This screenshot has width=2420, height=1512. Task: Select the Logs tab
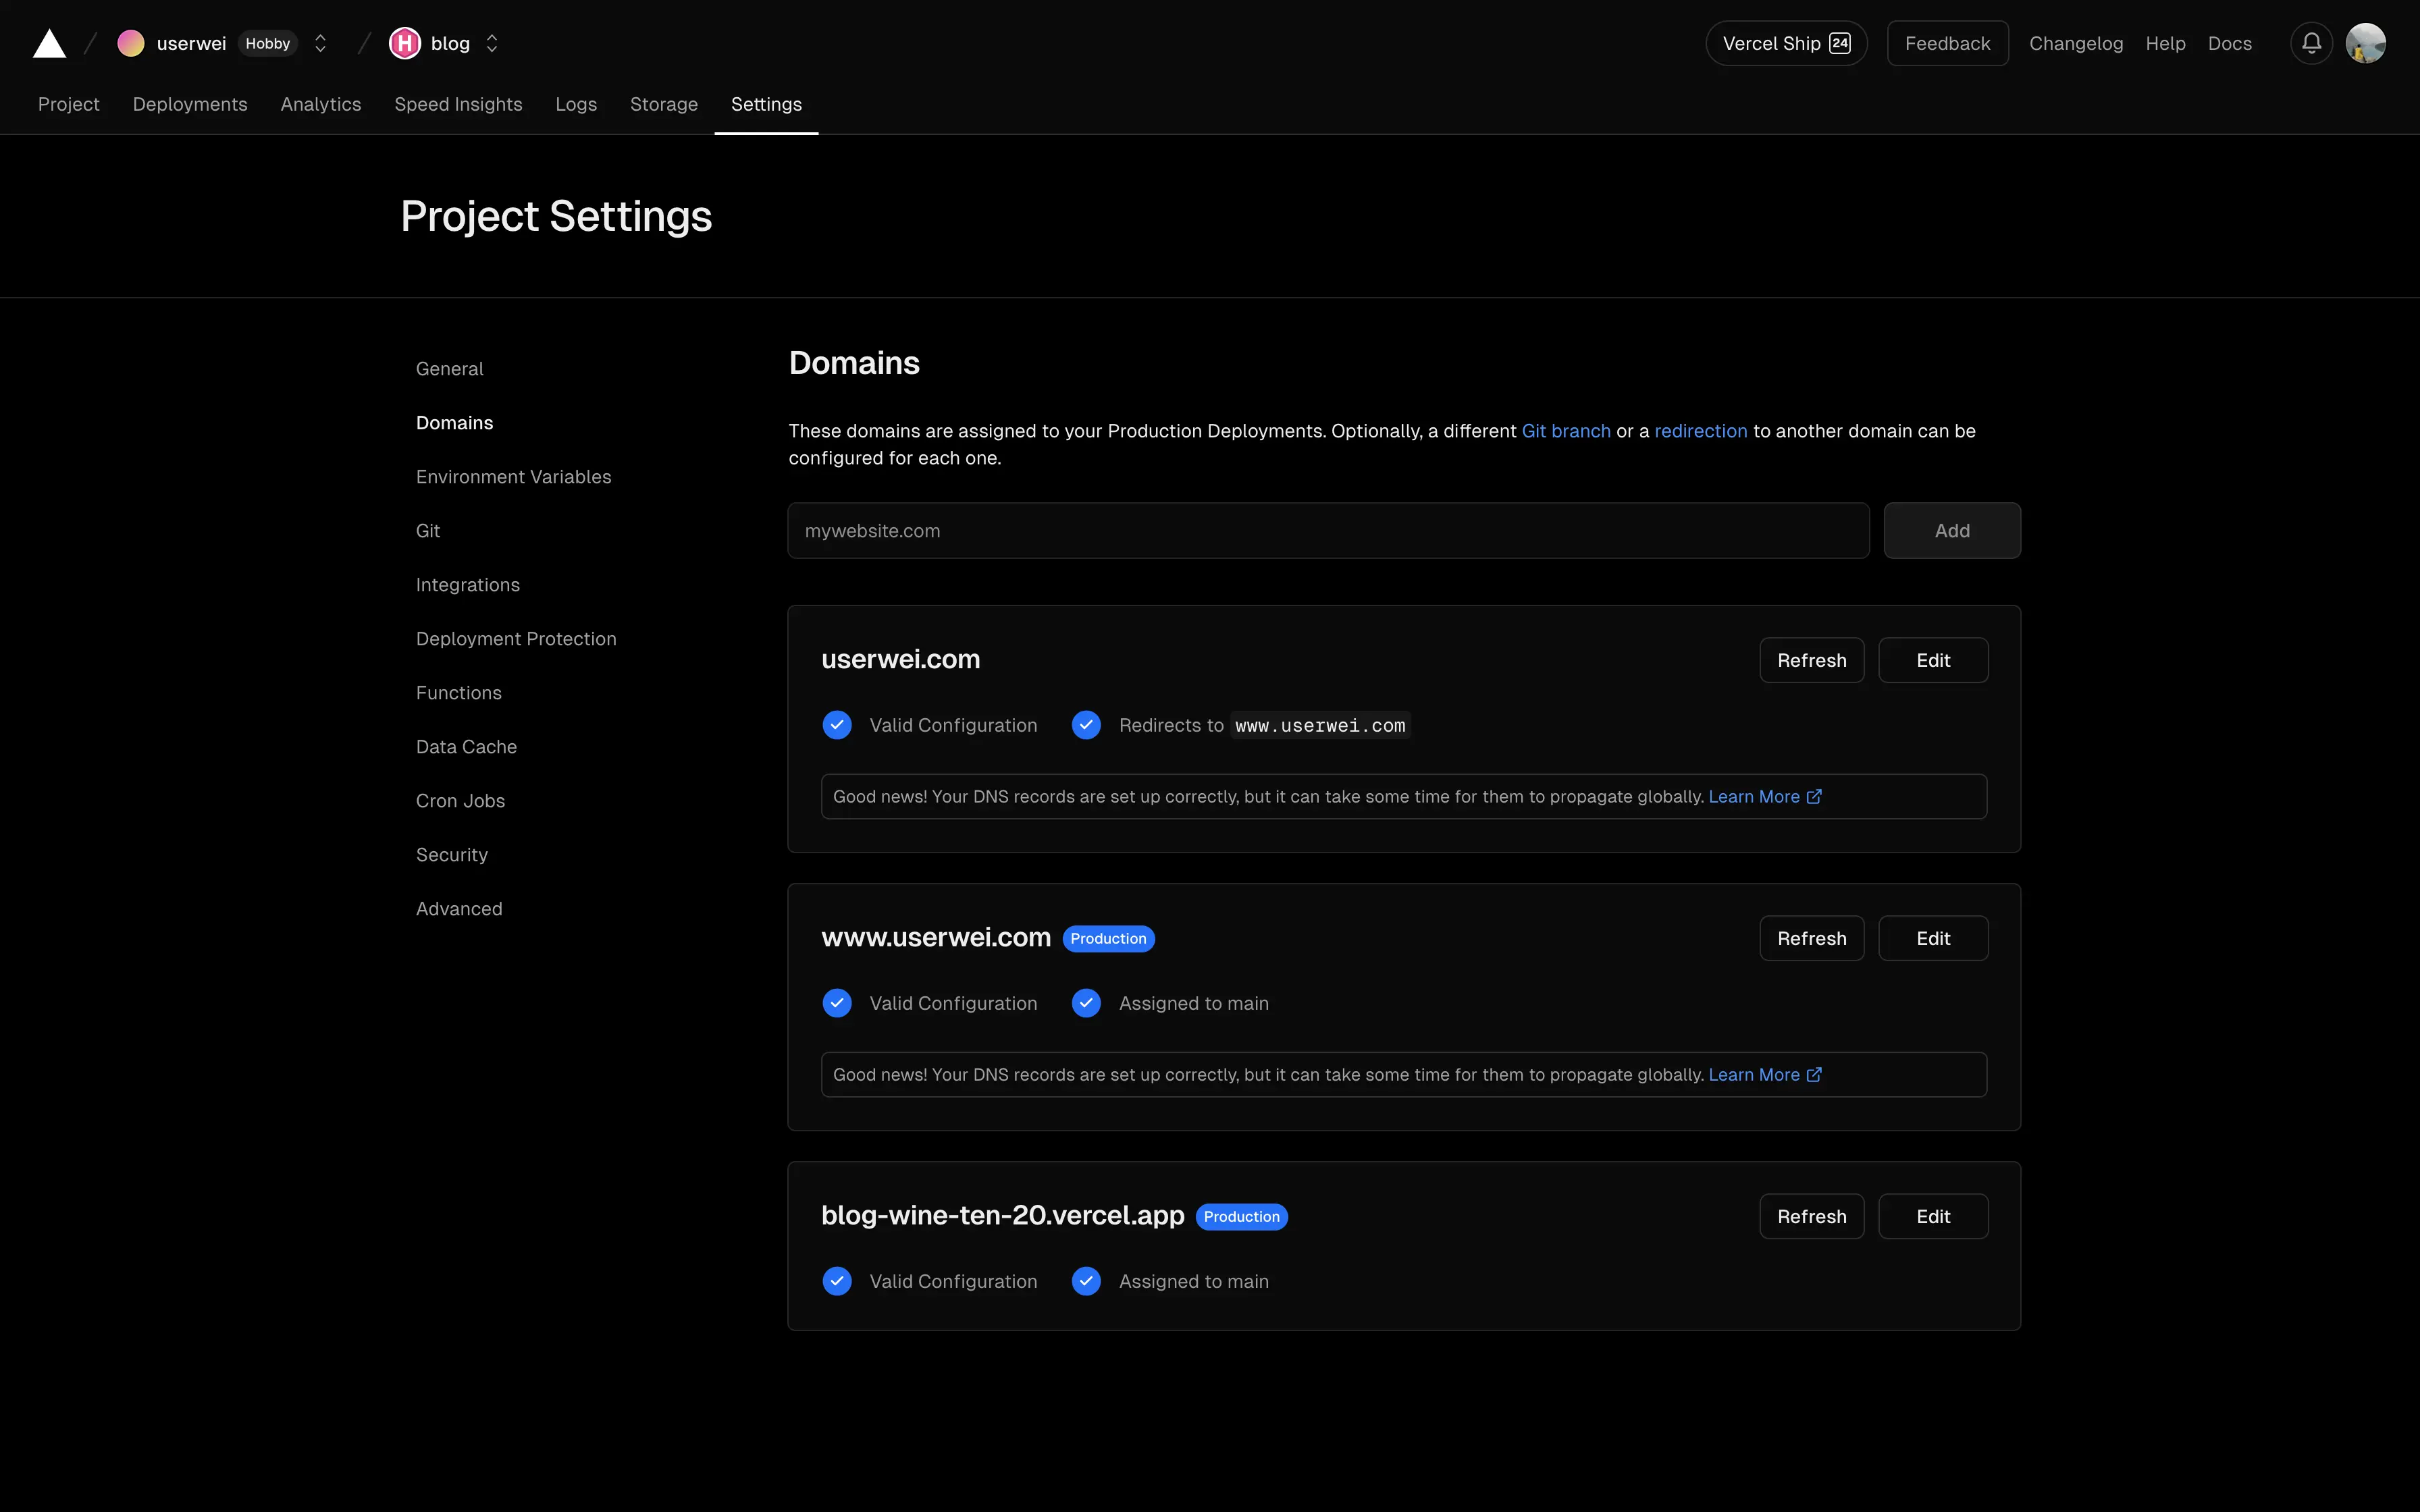click(x=576, y=104)
